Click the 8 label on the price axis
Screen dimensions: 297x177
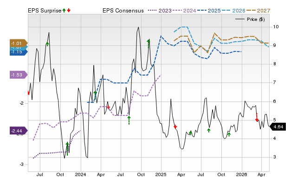tap(275, 64)
